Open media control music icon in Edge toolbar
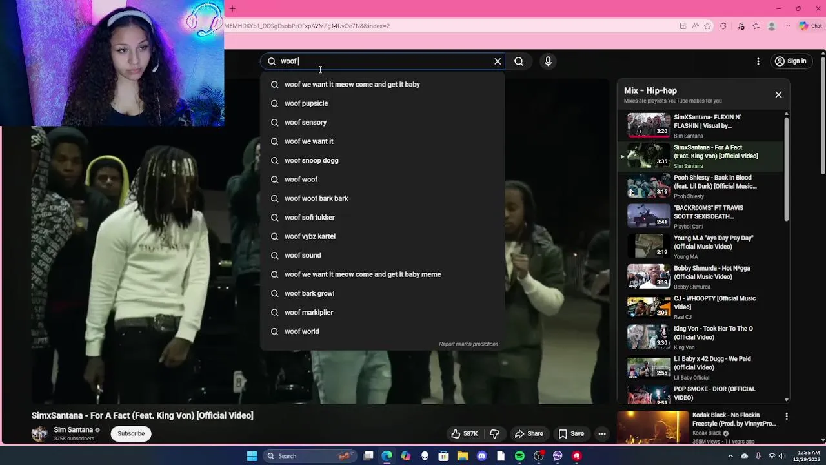Image resolution: width=826 pixels, height=465 pixels. click(741, 26)
